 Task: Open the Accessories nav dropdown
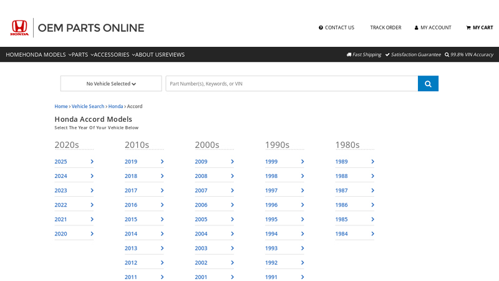pyautogui.click(x=114, y=54)
